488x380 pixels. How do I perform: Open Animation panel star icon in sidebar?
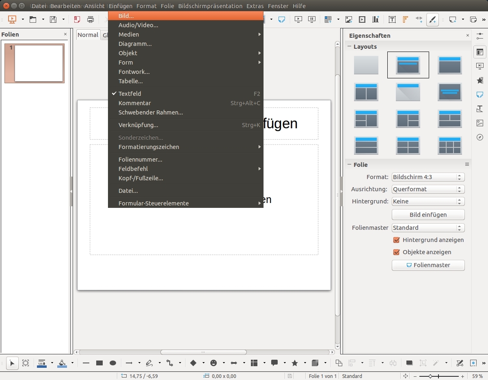click(x=480, y=80)
